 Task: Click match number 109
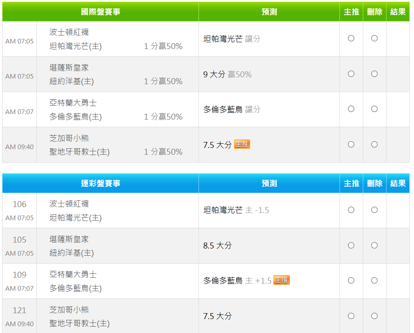[19, 275]
